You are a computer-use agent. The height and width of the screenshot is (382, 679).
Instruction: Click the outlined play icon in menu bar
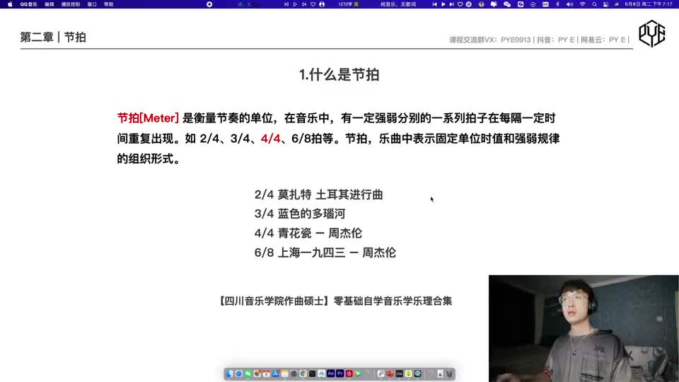point(295,4)
